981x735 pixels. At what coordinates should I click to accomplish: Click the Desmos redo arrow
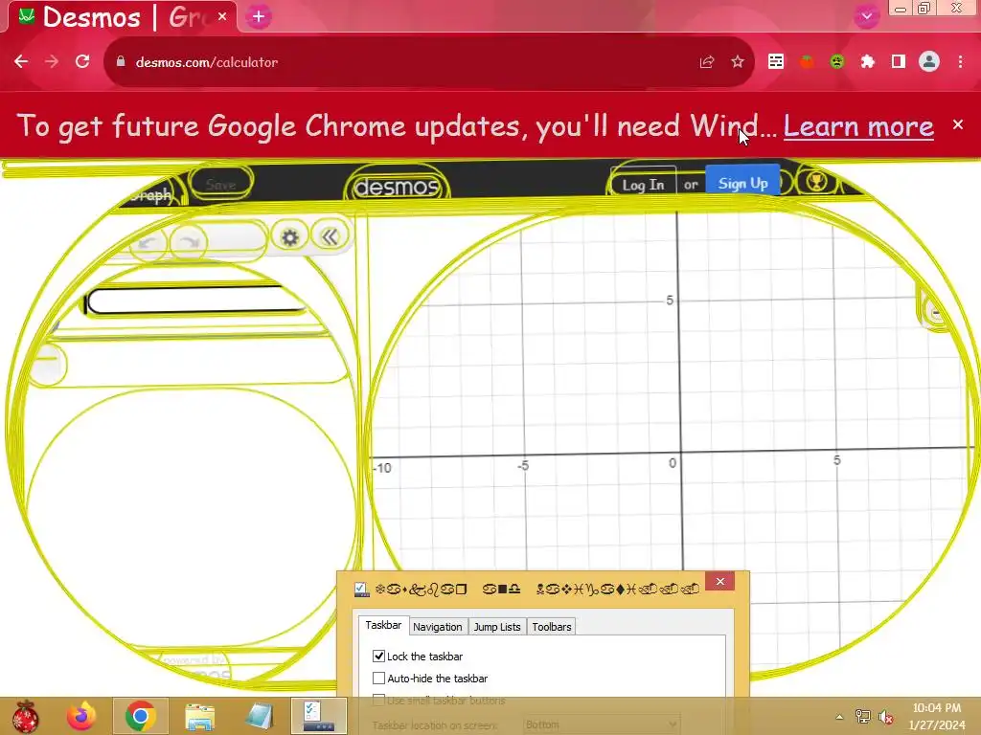(x=189, y=241)
